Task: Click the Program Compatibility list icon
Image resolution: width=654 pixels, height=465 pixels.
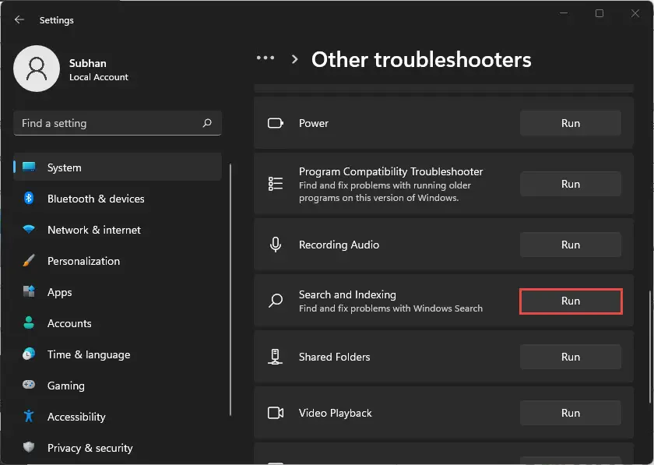Action: (x=276, y=184)
